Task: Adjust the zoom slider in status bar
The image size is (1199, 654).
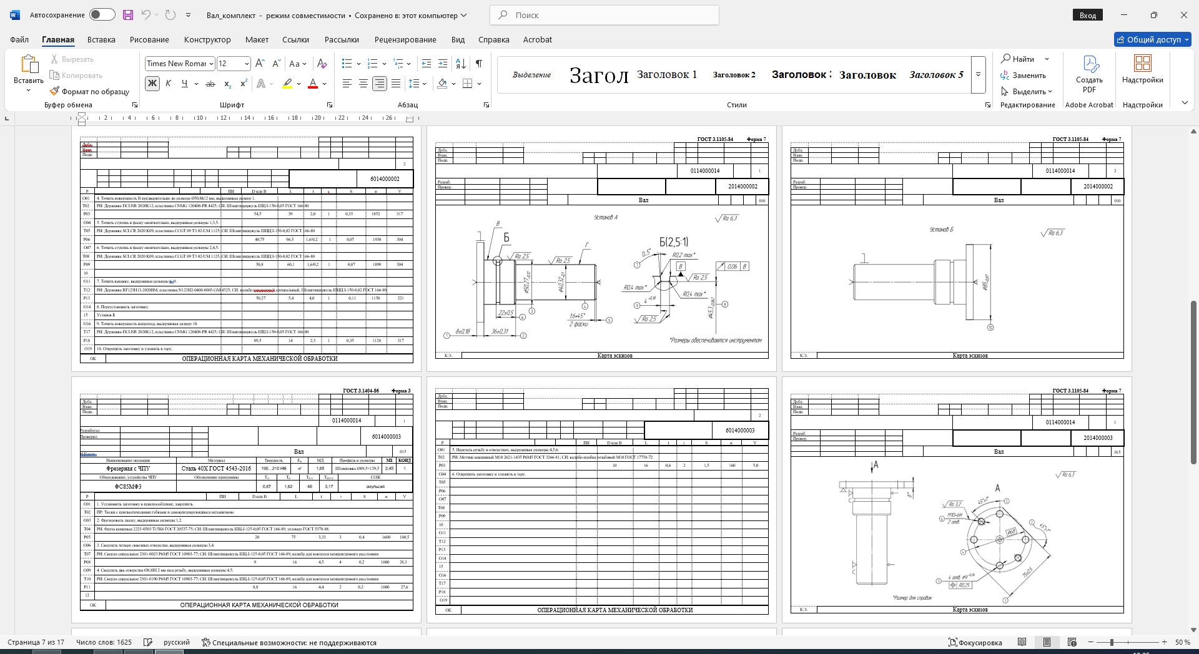Action: click(1112, 642)
